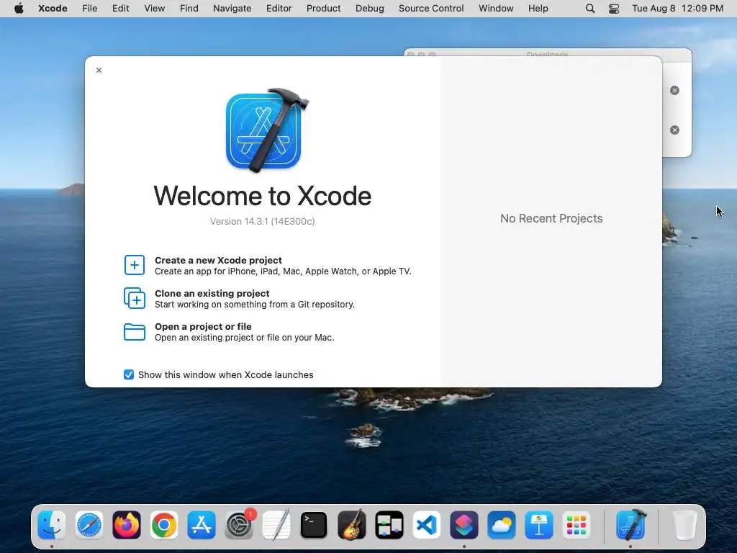Open Launchpad from the Dock
Image resolution: width=737 pixels, height=553 pixels.
pos(577,525)
